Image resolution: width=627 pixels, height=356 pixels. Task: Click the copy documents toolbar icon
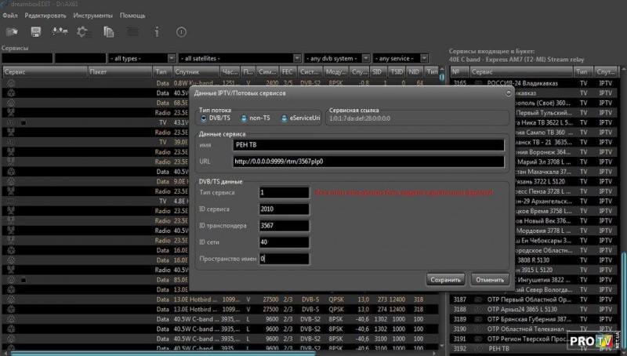(x=109, y=32)
